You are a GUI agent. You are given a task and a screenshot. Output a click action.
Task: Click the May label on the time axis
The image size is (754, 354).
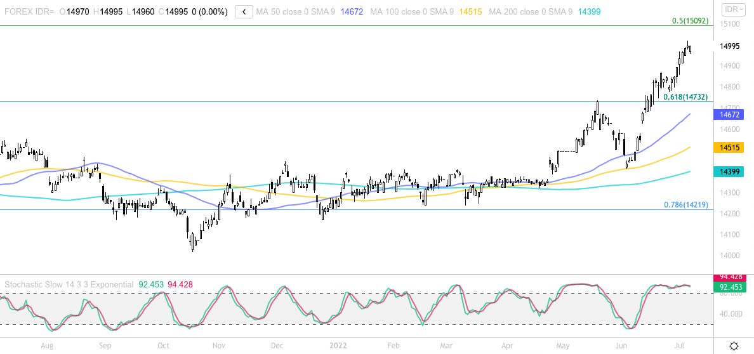click(562, 345)
